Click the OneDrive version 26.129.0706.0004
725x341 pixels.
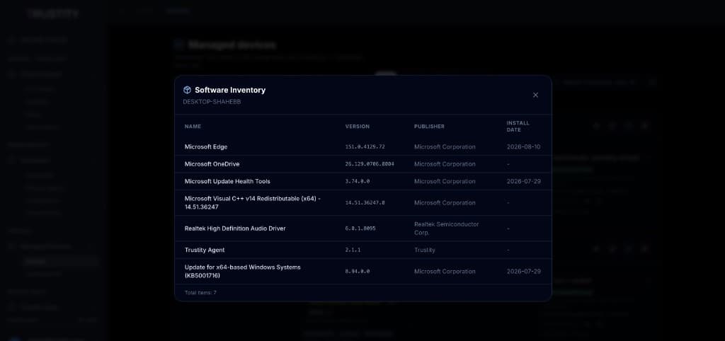pos(370,164)
